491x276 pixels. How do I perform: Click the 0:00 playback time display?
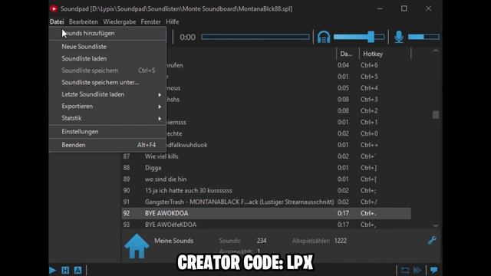coord(187,38)
